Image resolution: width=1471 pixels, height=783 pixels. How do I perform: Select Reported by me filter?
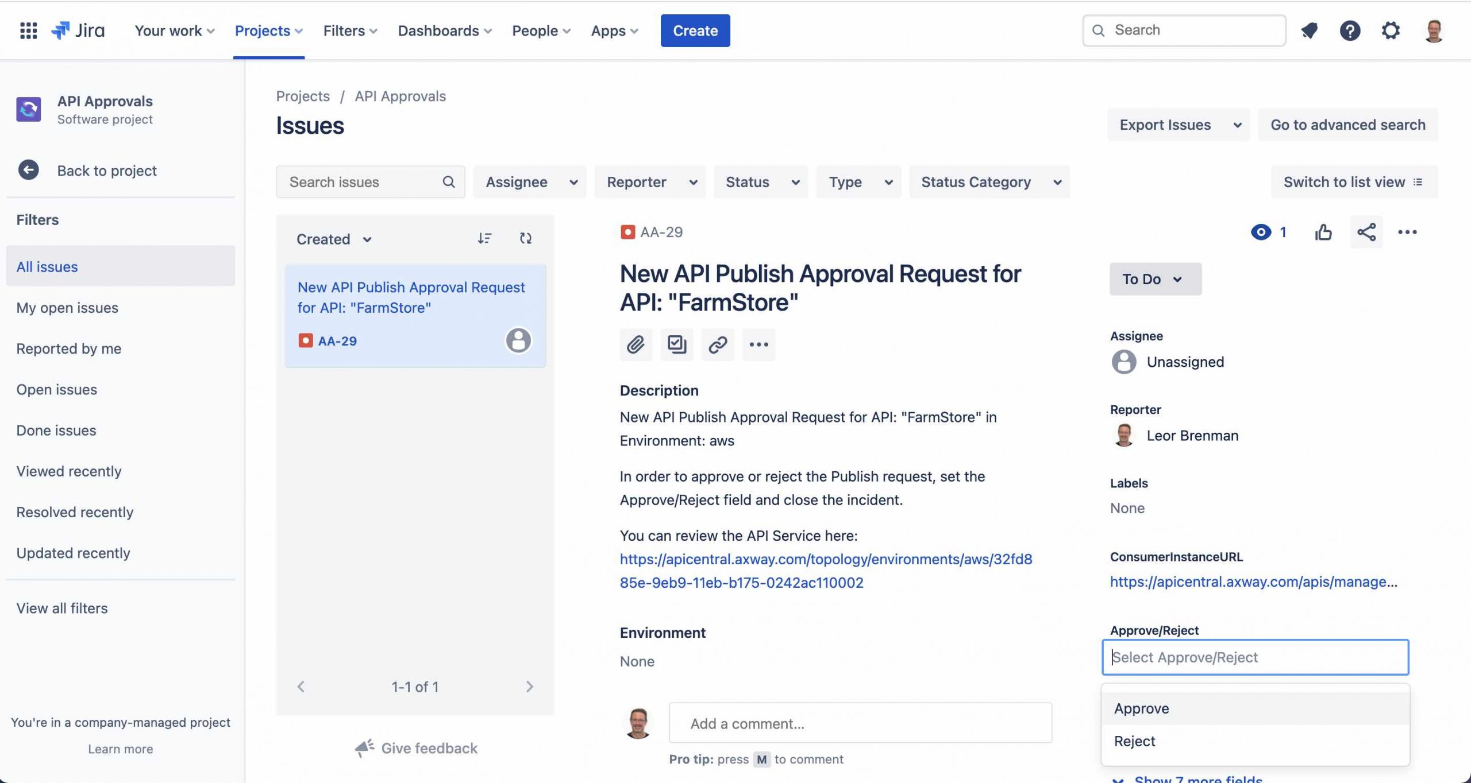(121, 348)
